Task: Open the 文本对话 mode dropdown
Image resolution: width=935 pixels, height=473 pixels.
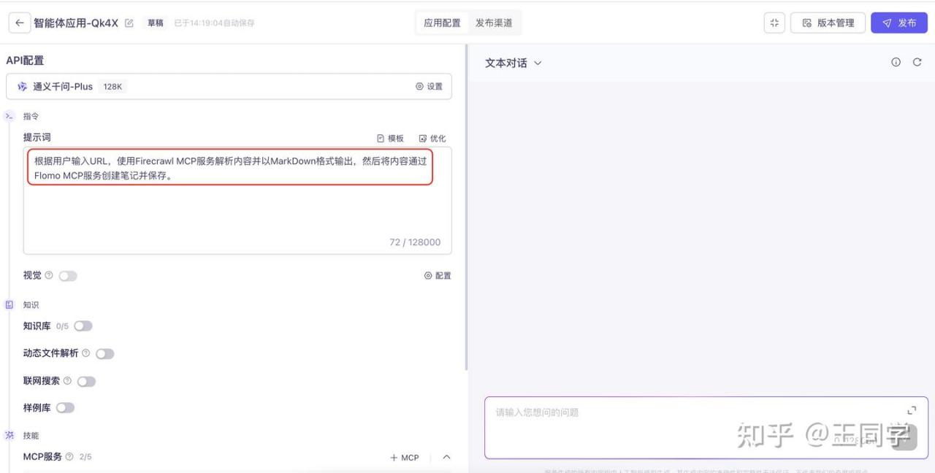Action: (514, 64)
